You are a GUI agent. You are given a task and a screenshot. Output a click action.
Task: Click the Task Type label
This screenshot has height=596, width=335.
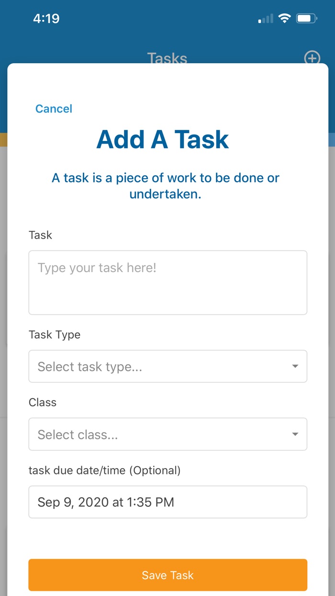pos(55,335)
